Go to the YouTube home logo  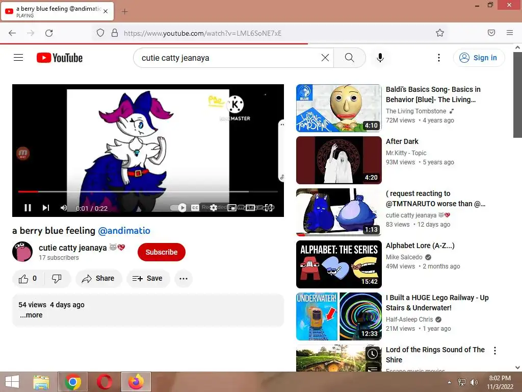(60, 58)
